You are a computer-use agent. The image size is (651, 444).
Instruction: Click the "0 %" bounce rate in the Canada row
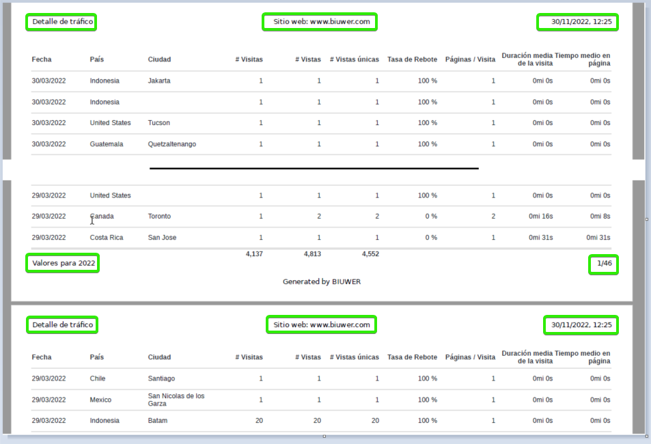pos(431,216)
